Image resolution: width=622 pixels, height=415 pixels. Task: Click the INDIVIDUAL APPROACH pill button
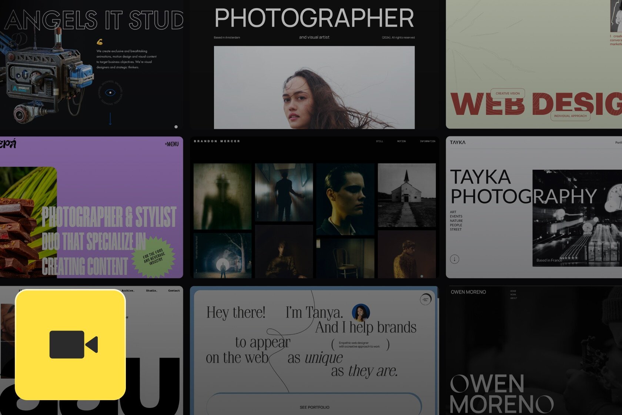coord(570,116)
